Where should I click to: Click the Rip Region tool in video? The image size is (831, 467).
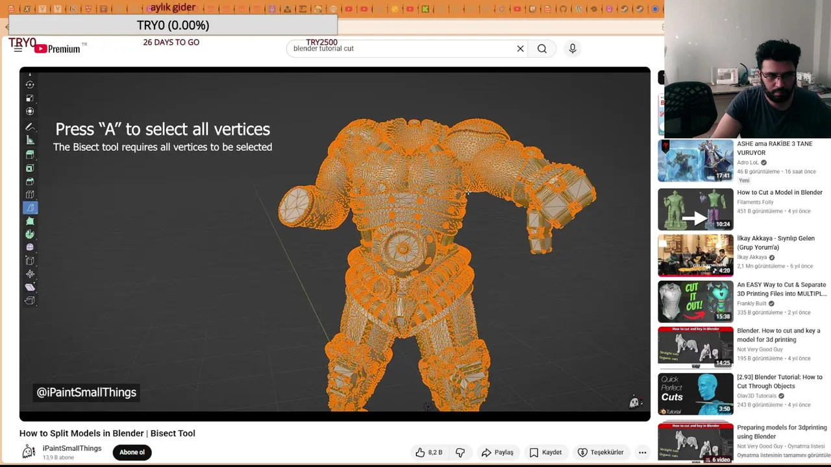click(30, 300)
